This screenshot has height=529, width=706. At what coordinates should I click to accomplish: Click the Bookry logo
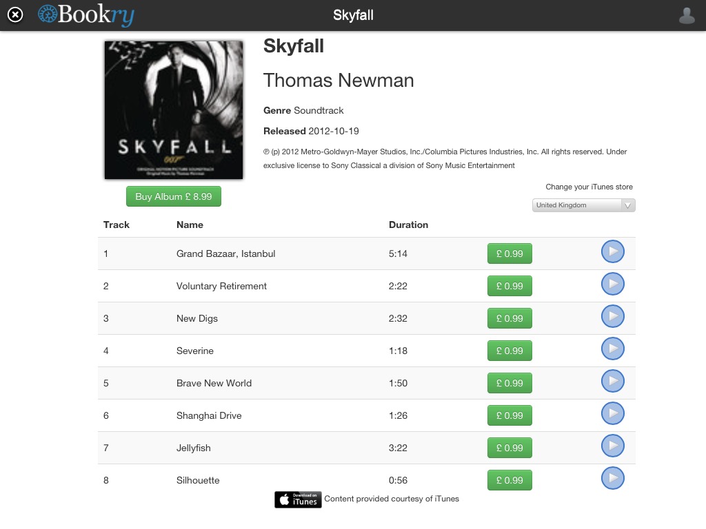click(86, 15)
